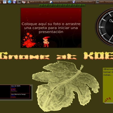
Task: Switch to Bandeja de entrada taskbar window
Action: click(60, 2)
